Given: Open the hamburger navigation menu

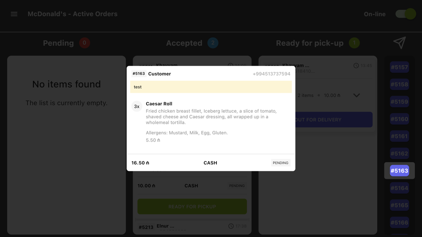Looking at the screenshot, I should point(14,14).
